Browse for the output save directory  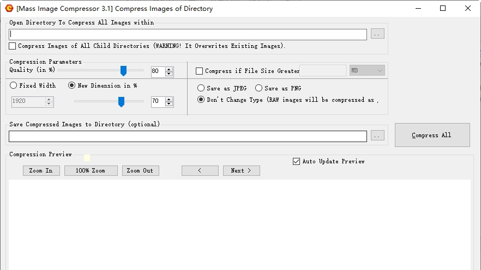tap(377, 136)
